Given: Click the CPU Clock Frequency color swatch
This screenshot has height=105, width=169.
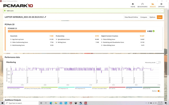Looking at the screenshot, I should (x=15, y=87).
